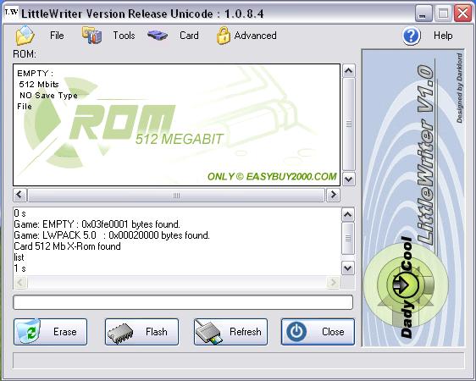The width and height of the screenshot is (476, 381).
Task: Open the Advanced menu
Action: pos(255,36)
